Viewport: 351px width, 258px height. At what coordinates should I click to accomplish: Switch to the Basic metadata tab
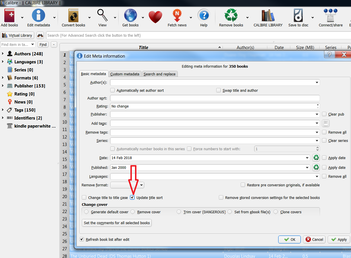94,74
